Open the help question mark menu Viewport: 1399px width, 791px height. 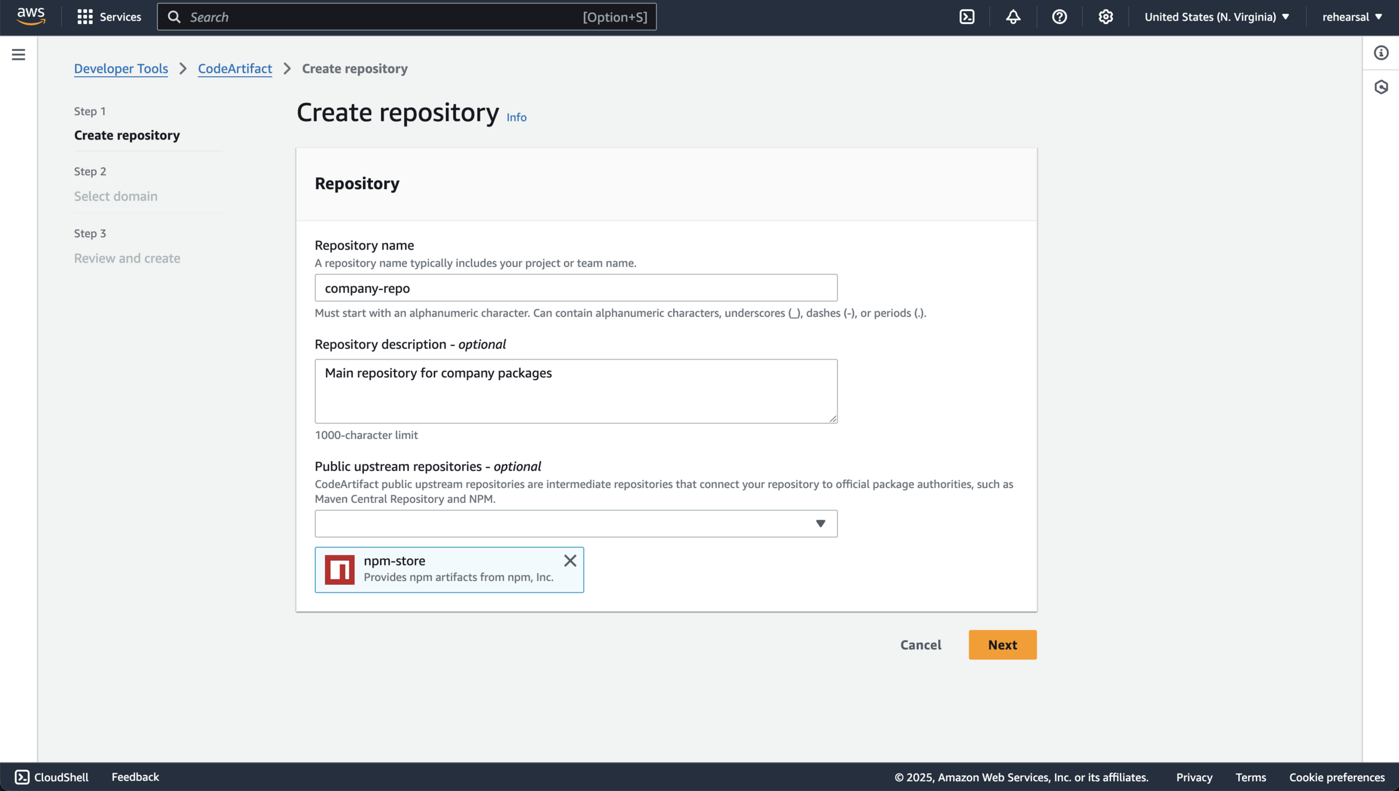coord(1059,16)
